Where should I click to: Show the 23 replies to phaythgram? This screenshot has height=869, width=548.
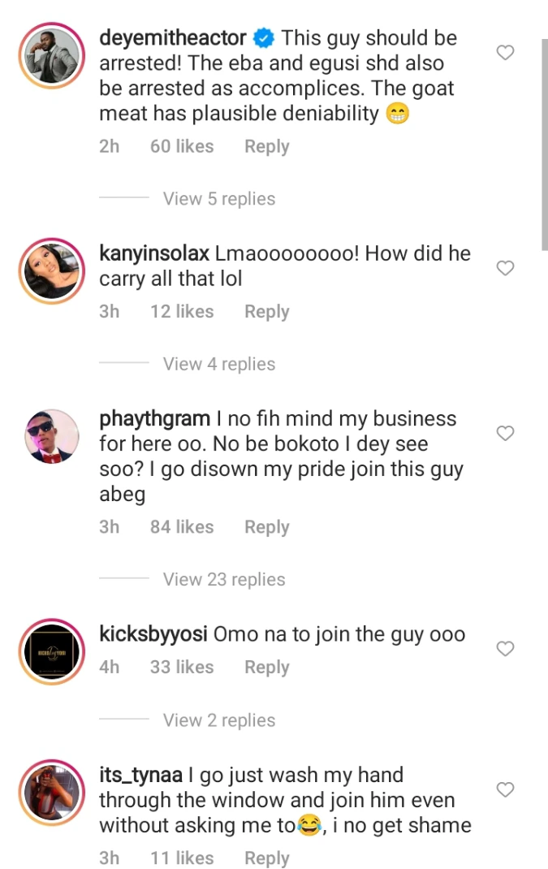point(223,580)
